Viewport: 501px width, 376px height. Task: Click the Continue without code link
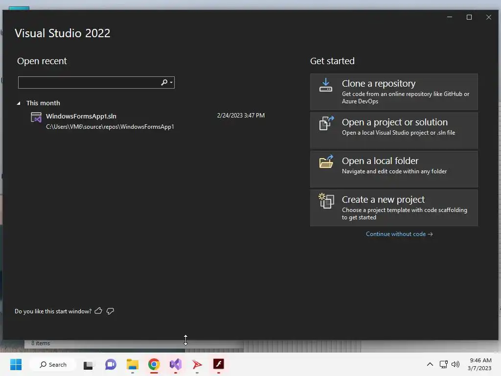point(399,234)
